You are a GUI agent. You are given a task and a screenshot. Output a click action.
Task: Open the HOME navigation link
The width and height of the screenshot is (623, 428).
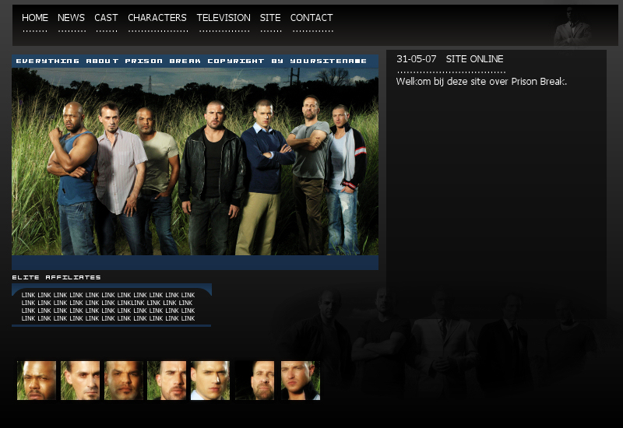tap(35, 18)
